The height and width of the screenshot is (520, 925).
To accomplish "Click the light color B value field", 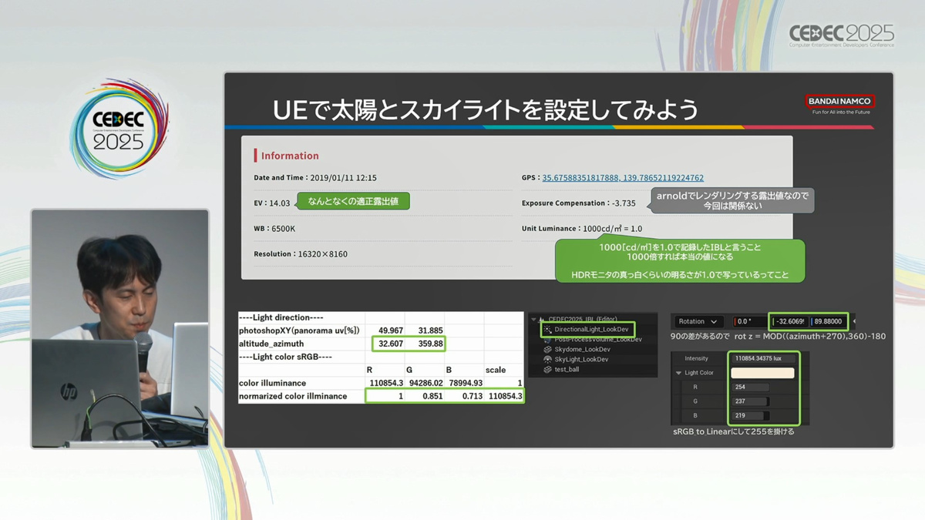I will tap(752, 415).
